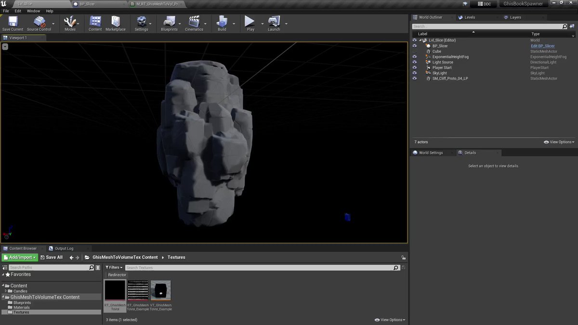Hide the Light Source actor

(414, 62)
